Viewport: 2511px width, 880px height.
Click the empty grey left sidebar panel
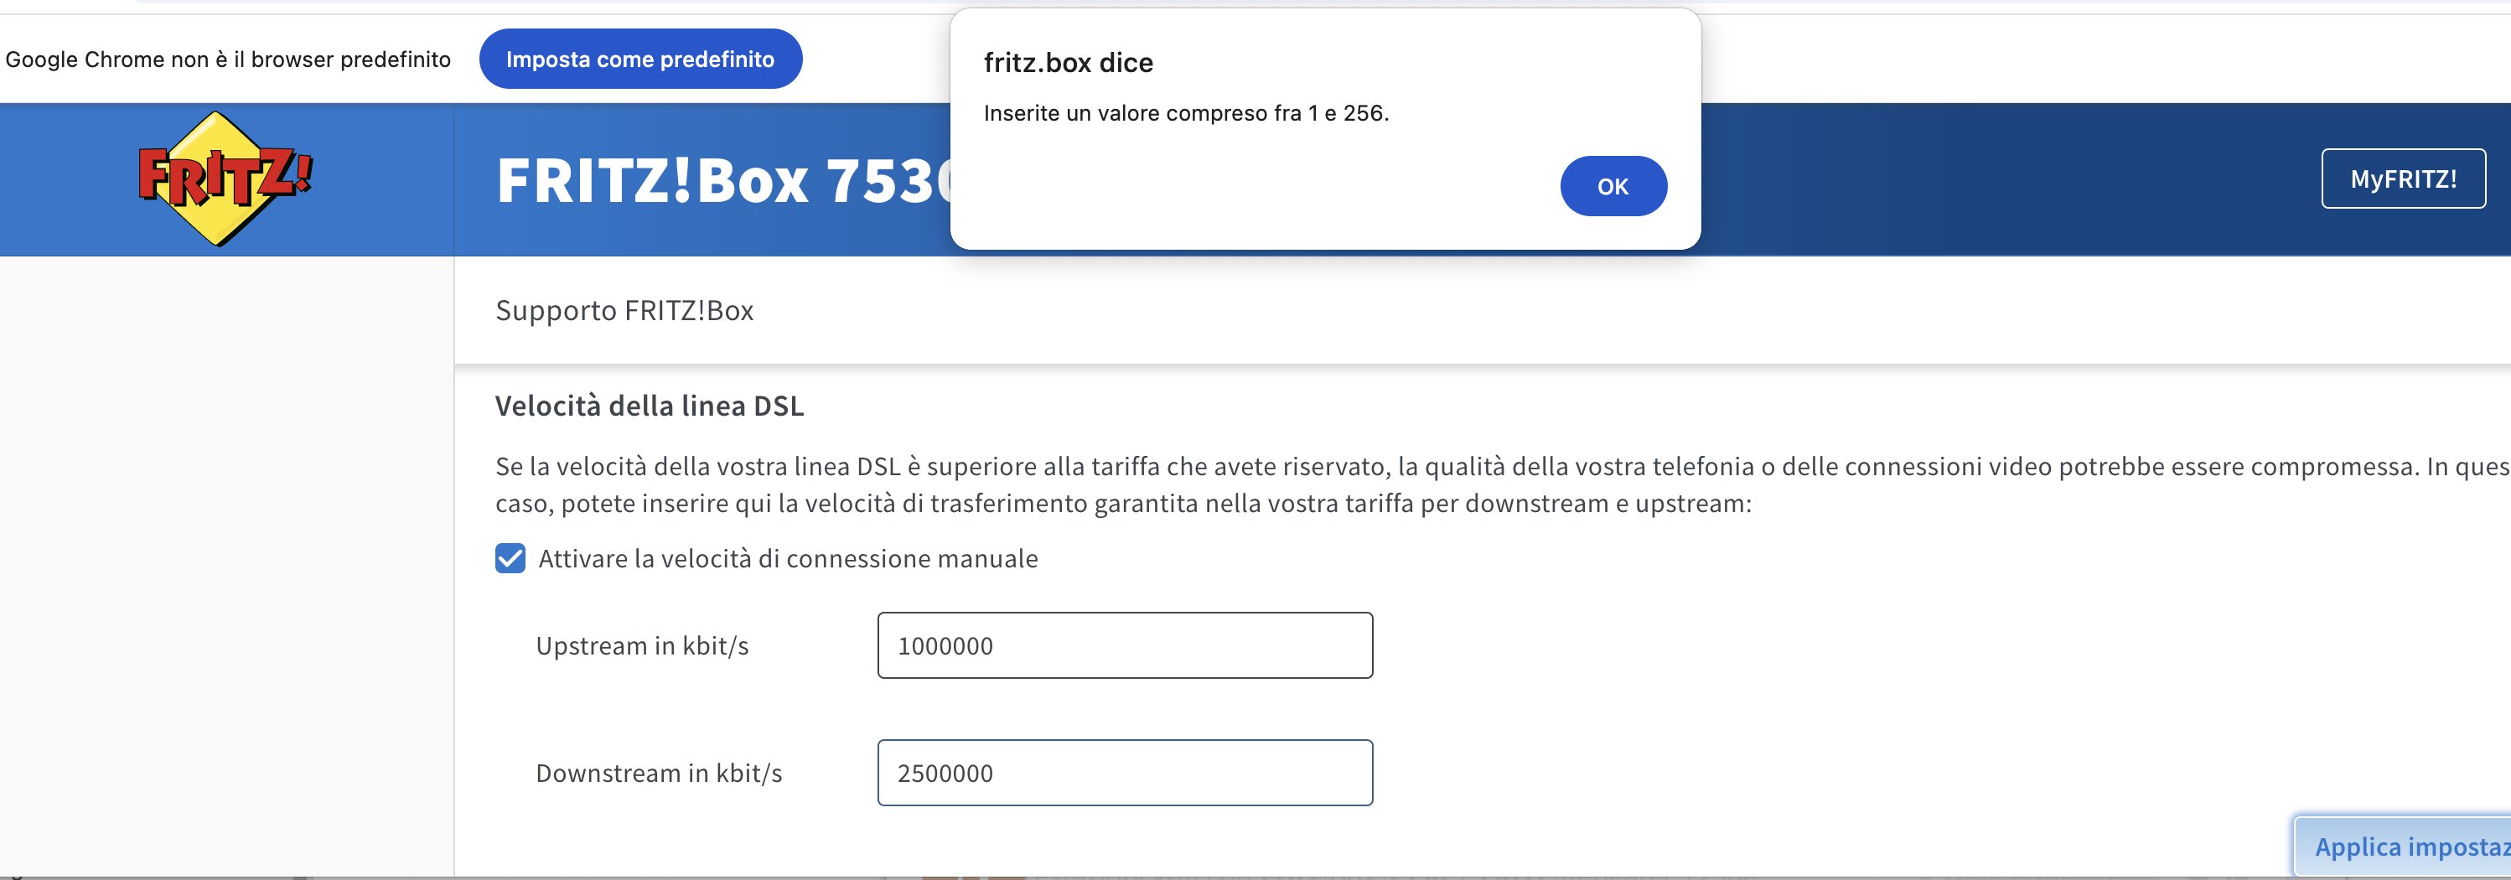(226, 565)
